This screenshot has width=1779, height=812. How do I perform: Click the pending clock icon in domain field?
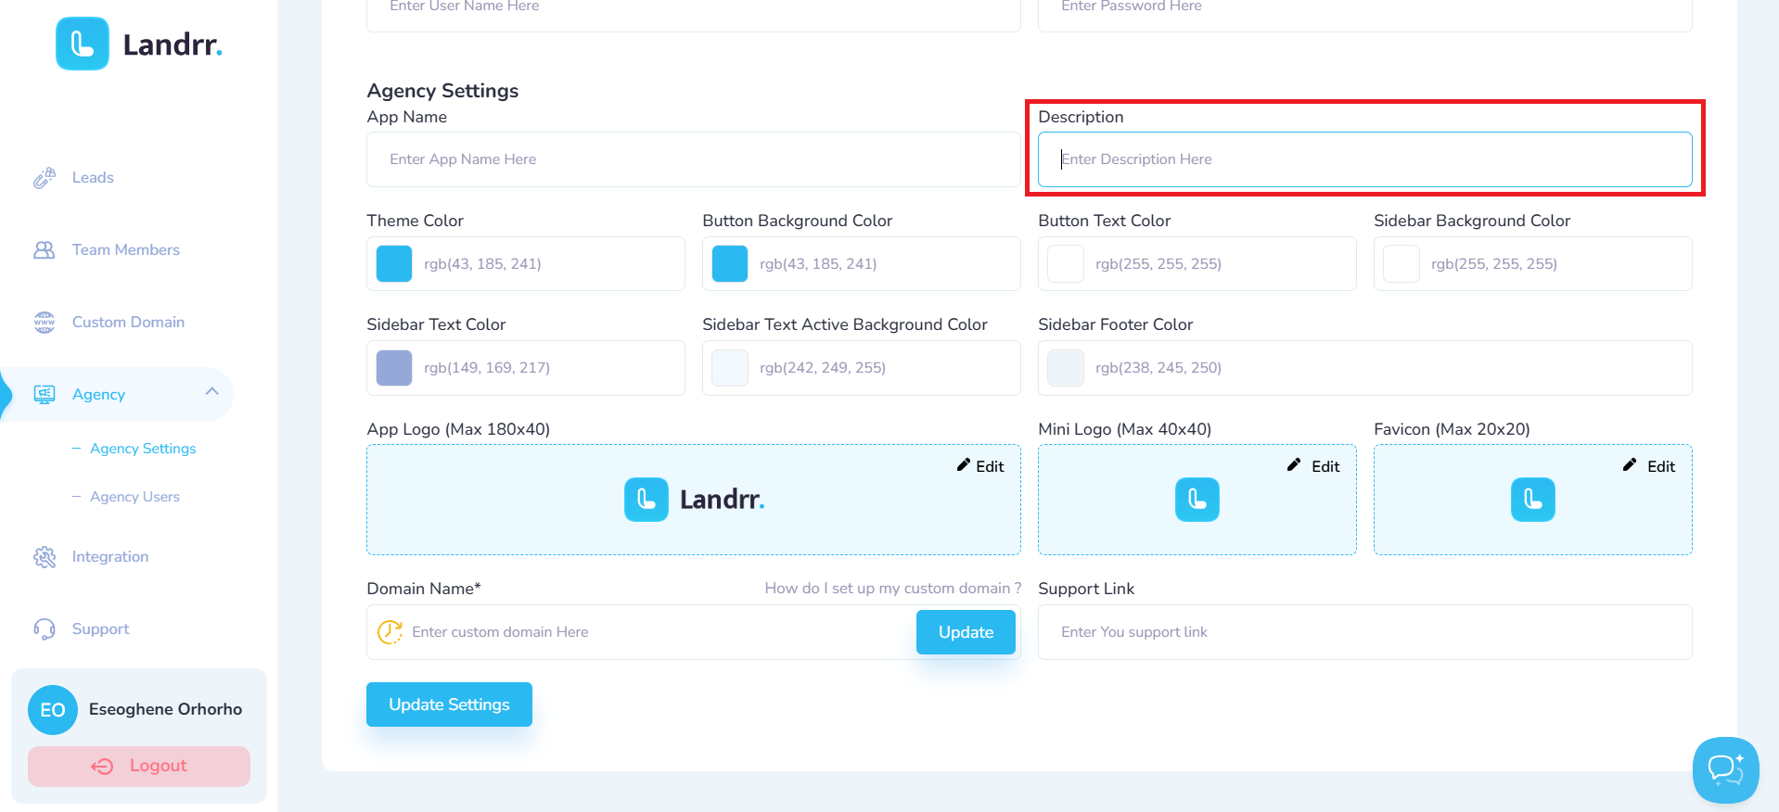click(390, 632)
